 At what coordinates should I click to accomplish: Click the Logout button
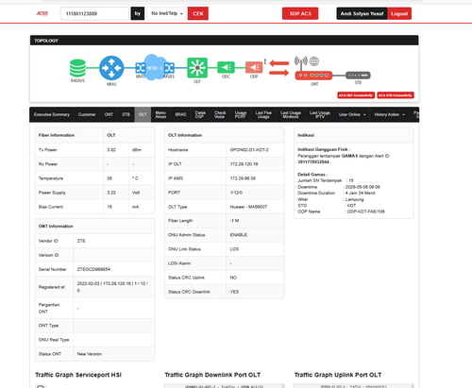[x=399, y=13]
